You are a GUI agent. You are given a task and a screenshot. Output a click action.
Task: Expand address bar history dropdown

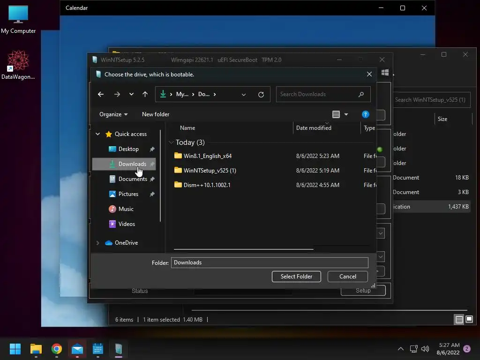(244, 95)
